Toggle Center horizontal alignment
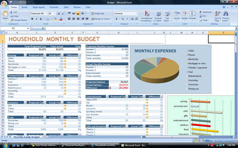Screen dimensions: 238x148 [74, 19]
